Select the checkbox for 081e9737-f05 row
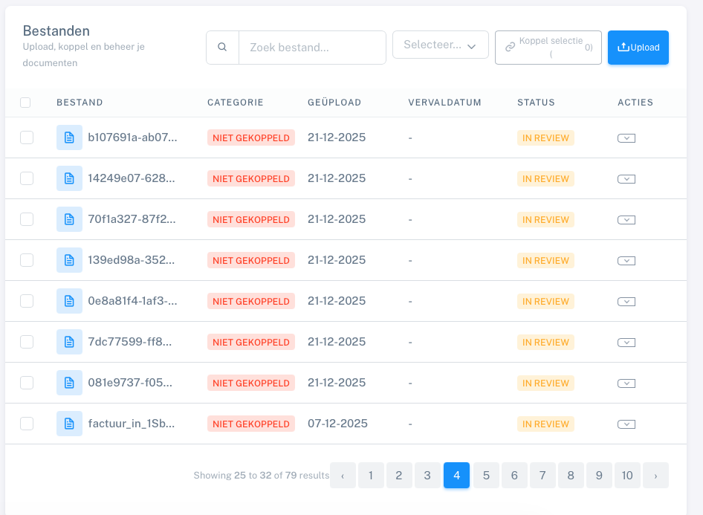The width and height of the screenshot is (703, 515). click(x=27, y=383)
